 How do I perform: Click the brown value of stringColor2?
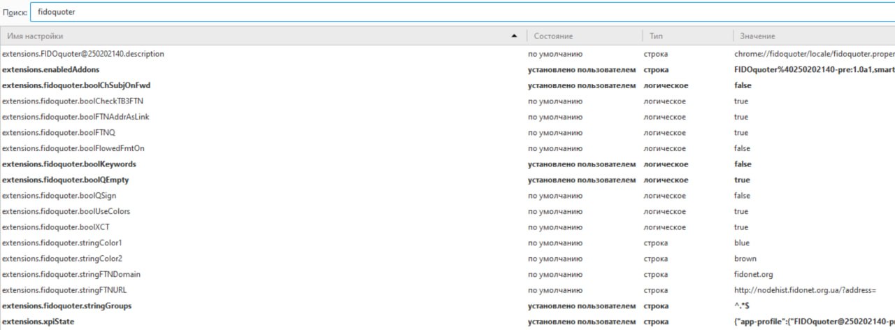745,259
